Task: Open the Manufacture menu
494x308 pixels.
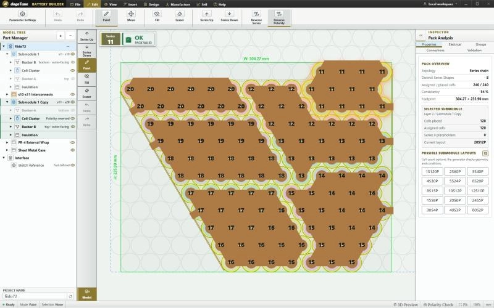Action: 178,4
